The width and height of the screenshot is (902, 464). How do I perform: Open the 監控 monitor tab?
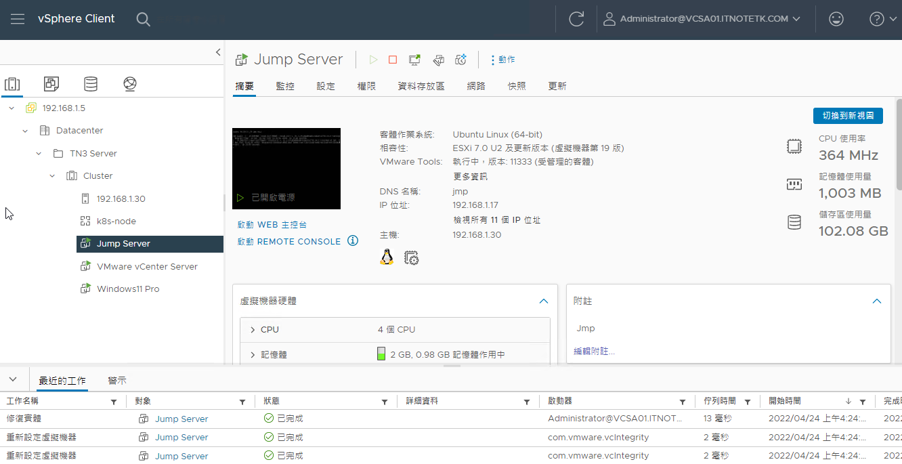tap(285, 86)
